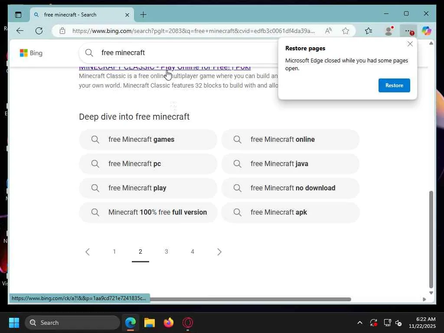
Task: Close the free minecraft tab
Action: (127, 15)
